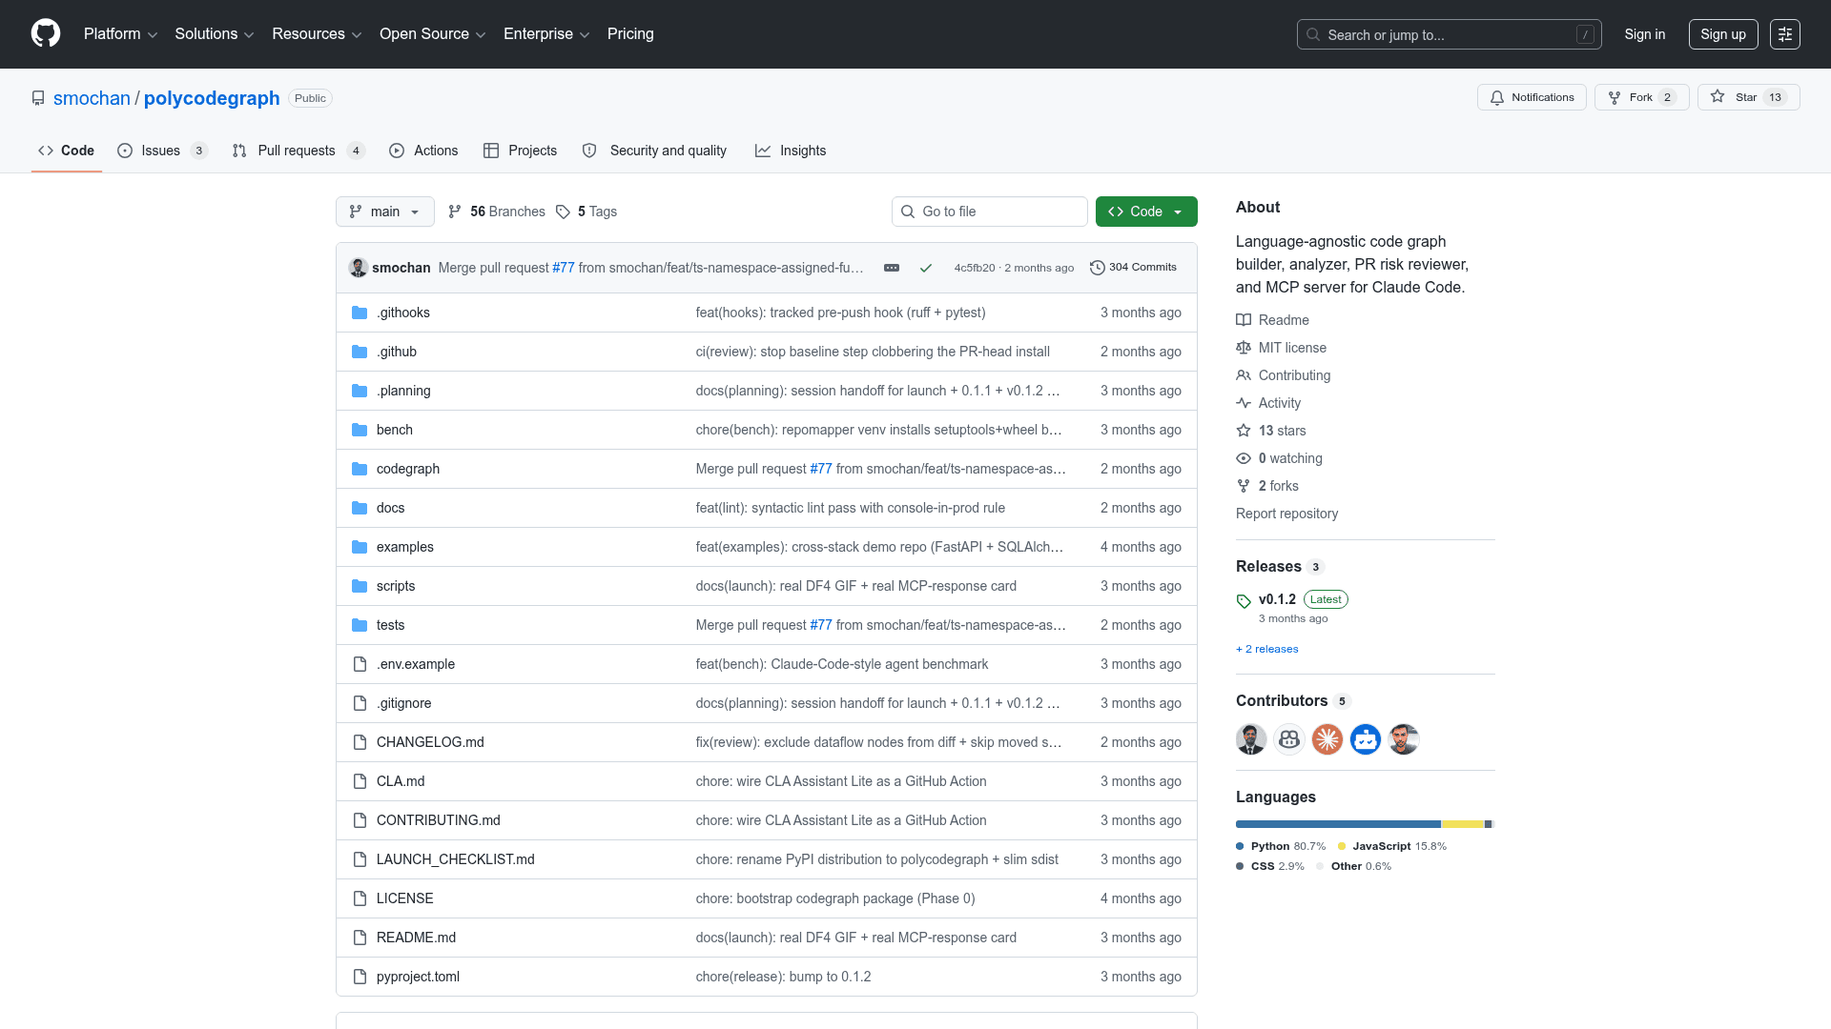Click the Readme book icon
Viewport: 1831px width, 1029px height.
pyautogui.click(x=1244, y=320)
